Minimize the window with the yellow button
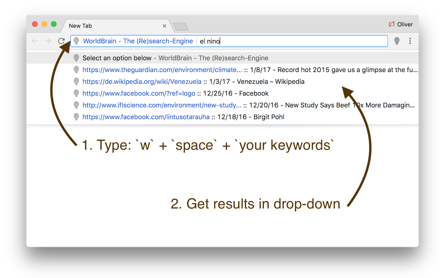Screen dimensions: 445x278 (44, 24)
